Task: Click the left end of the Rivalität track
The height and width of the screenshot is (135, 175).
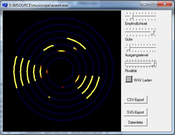Action: [x=126, y=64]
